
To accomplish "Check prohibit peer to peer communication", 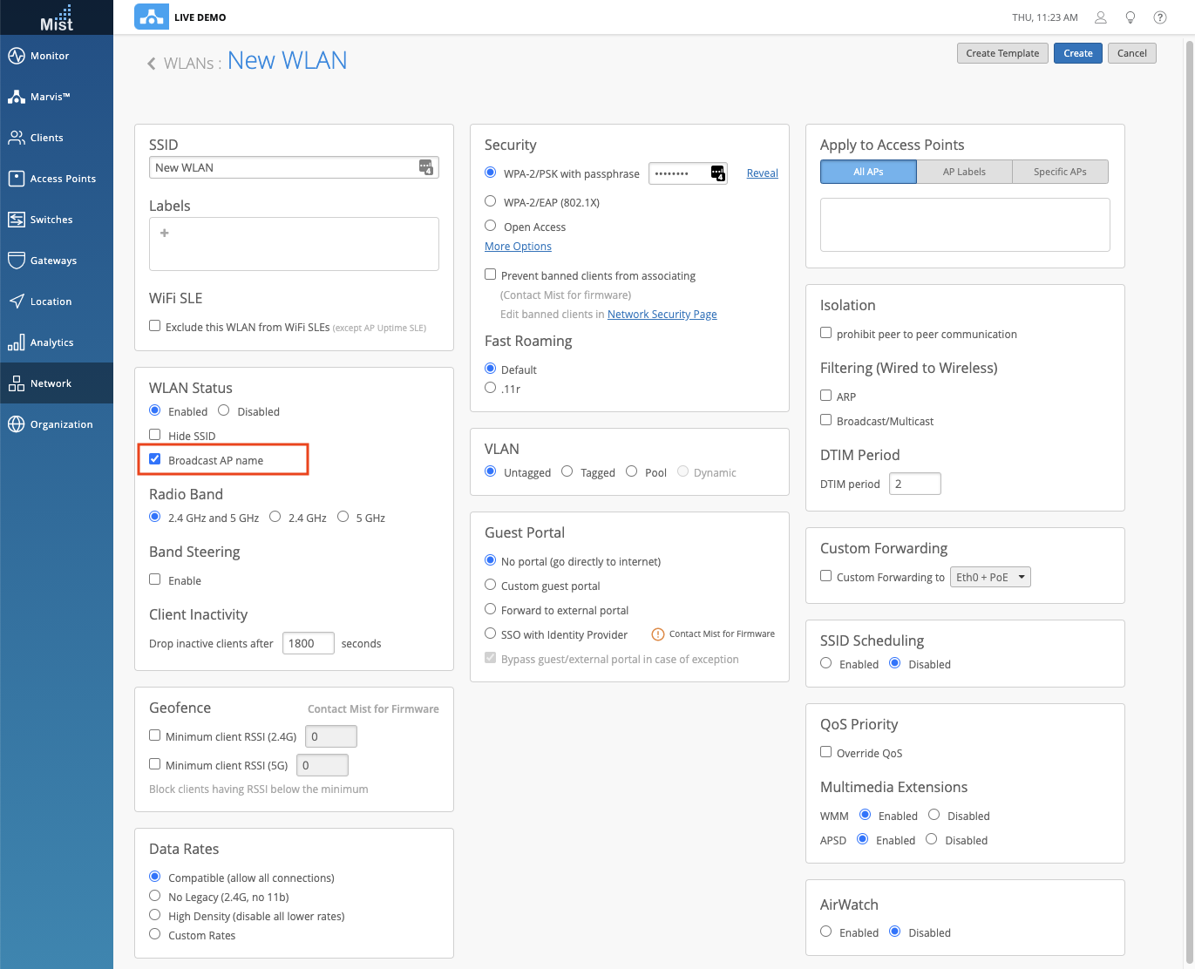I will pyautogui.click(x=826, y=333).
